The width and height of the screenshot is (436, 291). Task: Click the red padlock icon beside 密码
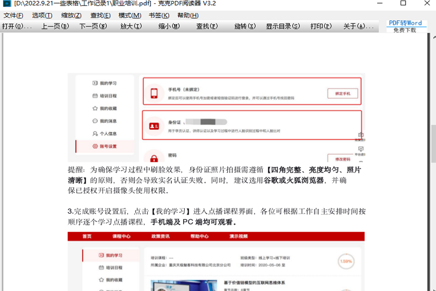click(x=154, y=159)
